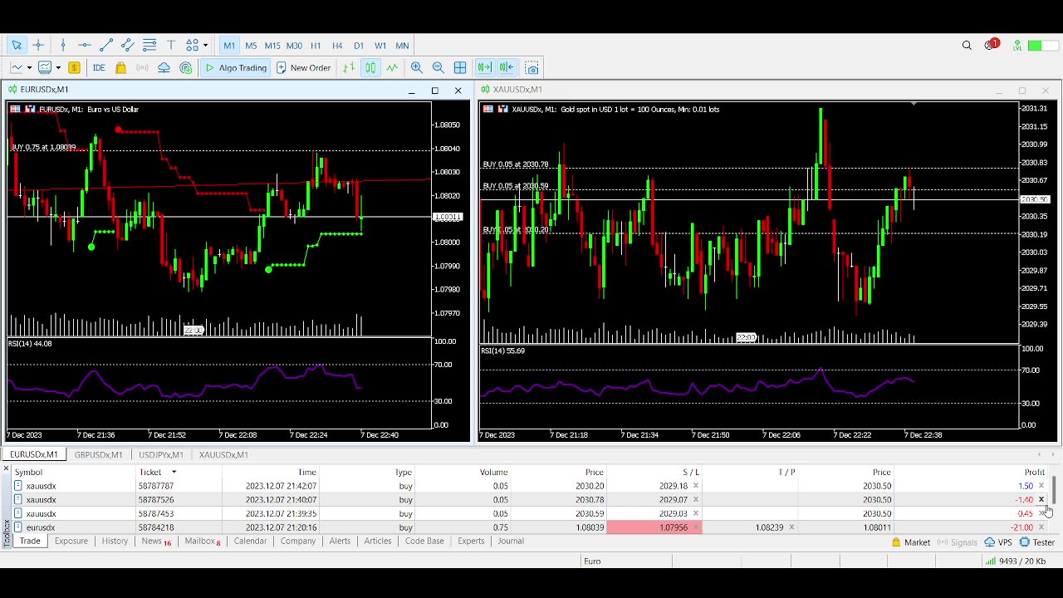Switch to candlestick chart display
This screenshot has width=1063, height=598.
pyautogui.click(x=370, y=68)
